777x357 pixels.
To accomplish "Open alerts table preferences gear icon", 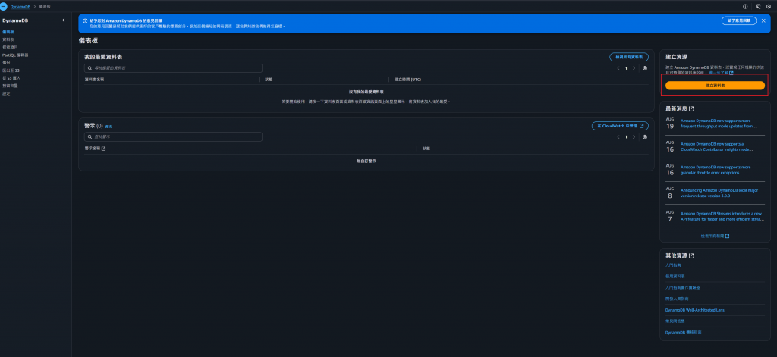I will point(645,137).
